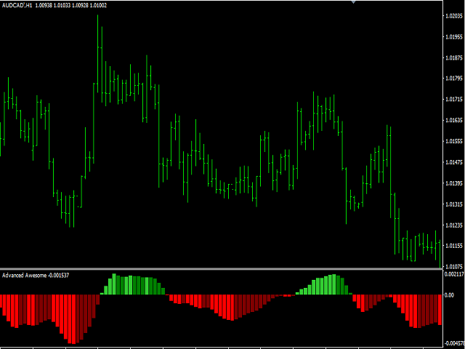Grab the divider between chart and indicator window
Screen dimensions: 465x349
coord(221,269)
